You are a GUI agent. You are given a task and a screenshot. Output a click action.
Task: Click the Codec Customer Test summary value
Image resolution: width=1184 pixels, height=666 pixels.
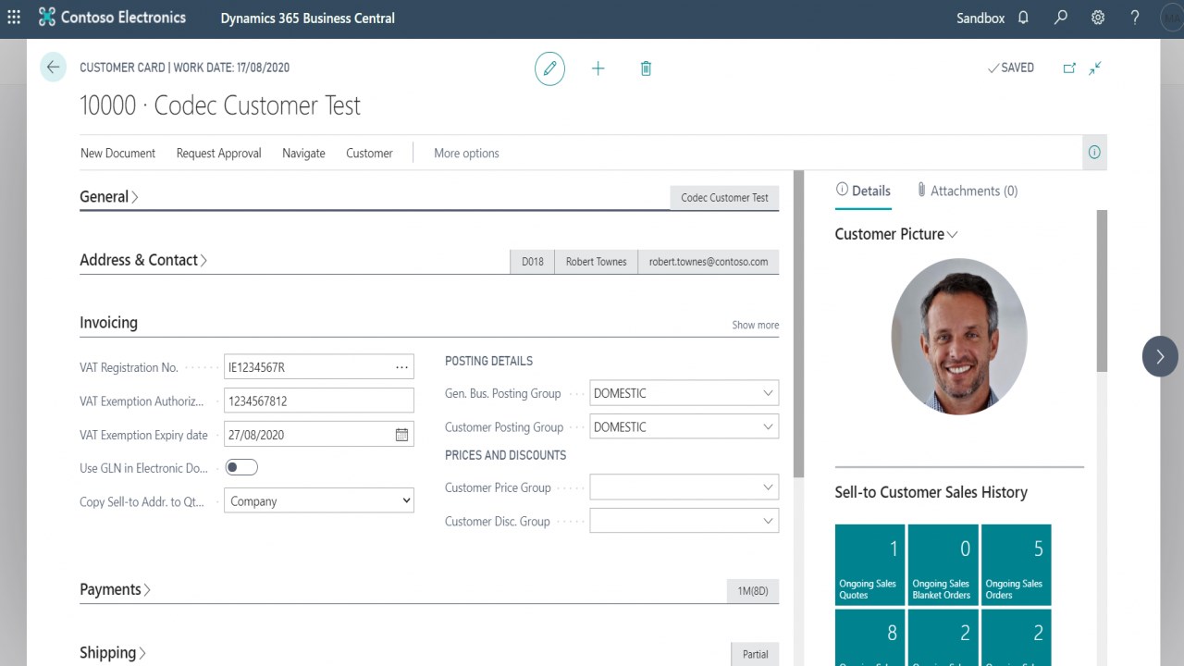(x=724, y=198)
